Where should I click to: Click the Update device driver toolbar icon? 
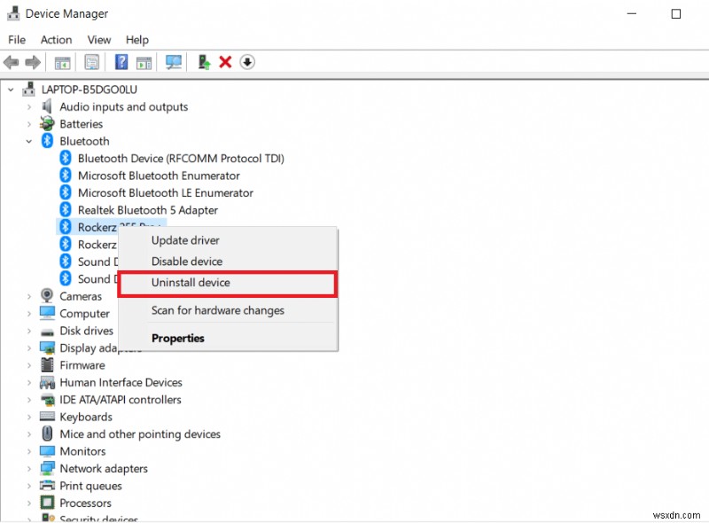pos(203,62)
